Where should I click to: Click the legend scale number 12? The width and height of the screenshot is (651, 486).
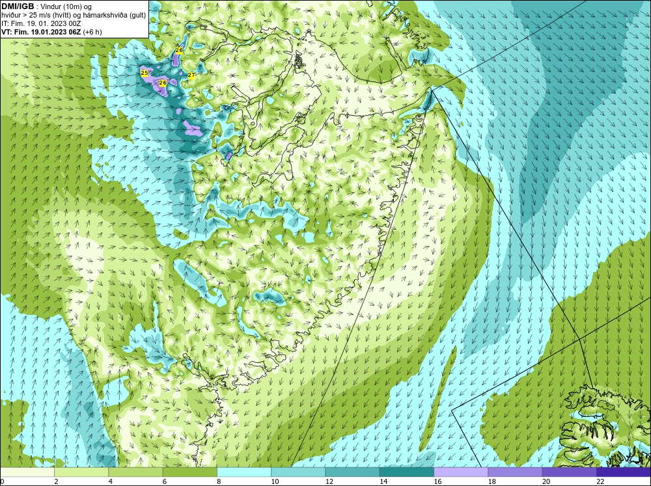tap(329, 481)
